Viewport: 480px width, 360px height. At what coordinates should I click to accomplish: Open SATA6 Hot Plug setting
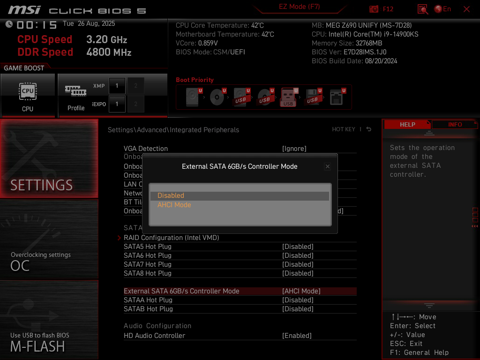pyautogui.click(x=240, y=255)
